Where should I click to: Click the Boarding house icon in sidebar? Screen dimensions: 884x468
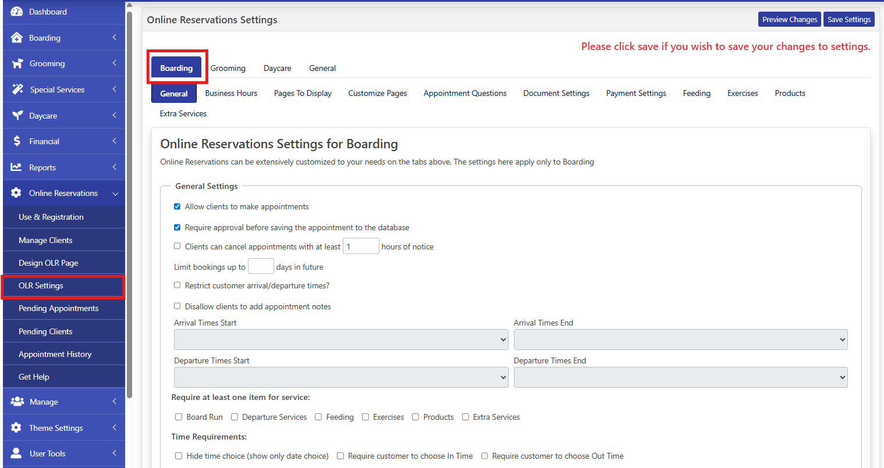coord(17,38)
